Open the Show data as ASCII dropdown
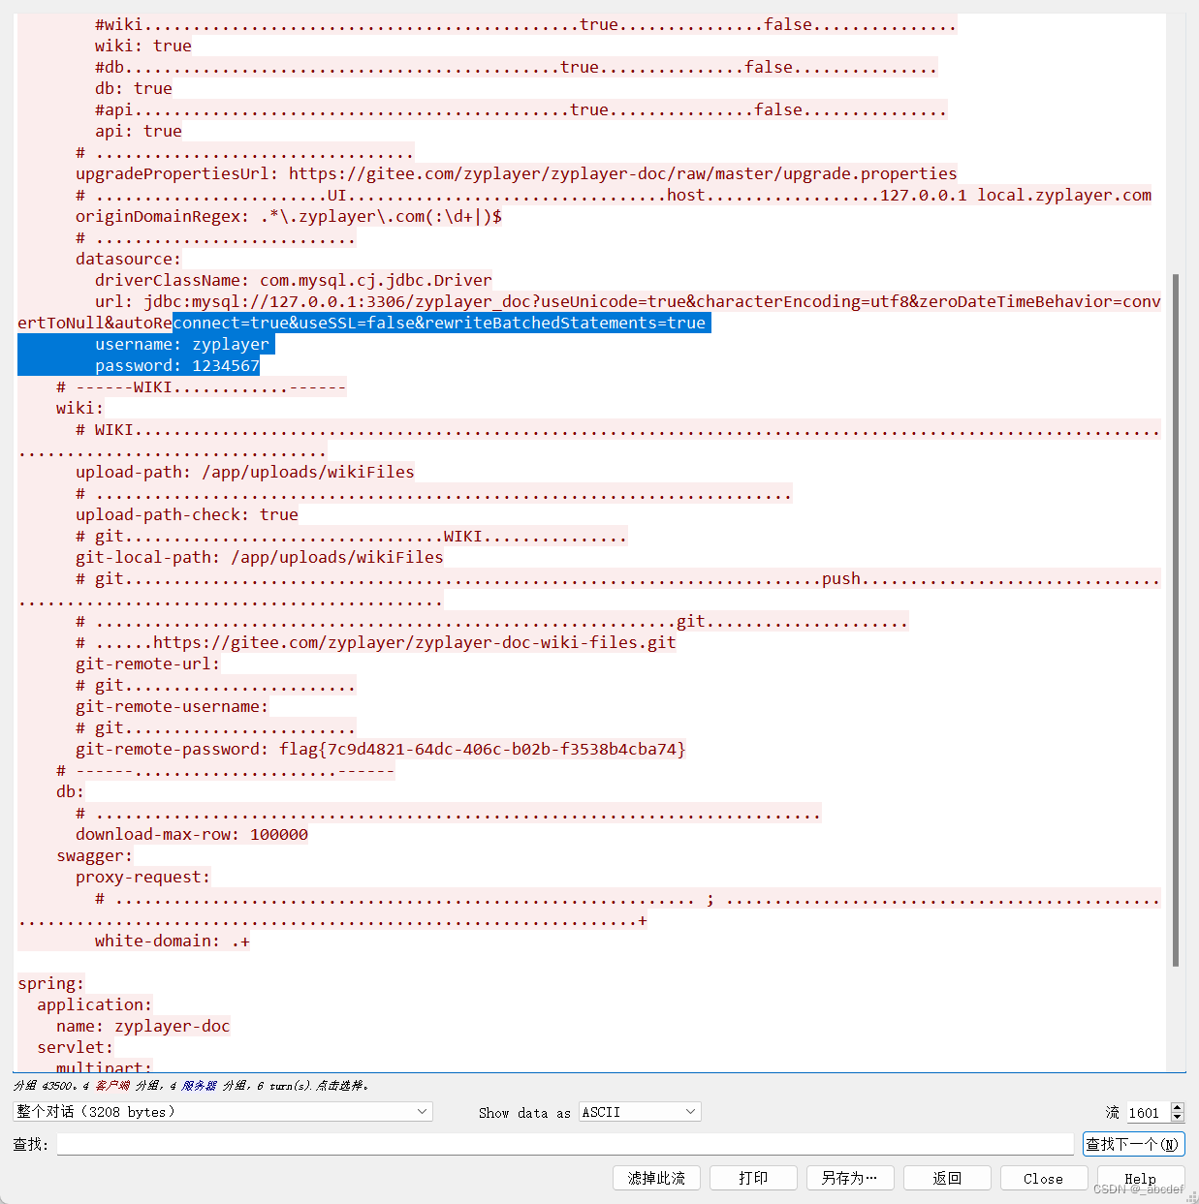Image resolution: width=1199 pixels, height=1204 pixels. pos(640,1112)
